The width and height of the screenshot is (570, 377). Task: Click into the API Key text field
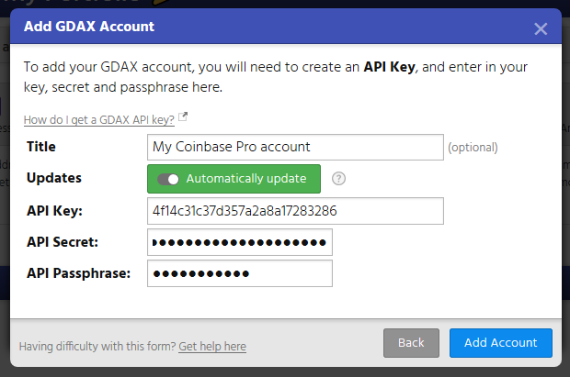click(294, 211)
